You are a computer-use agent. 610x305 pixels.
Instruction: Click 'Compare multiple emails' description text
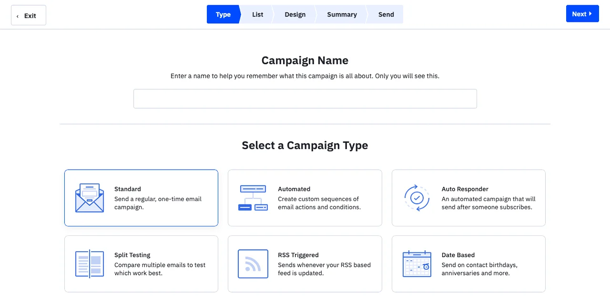160,269
